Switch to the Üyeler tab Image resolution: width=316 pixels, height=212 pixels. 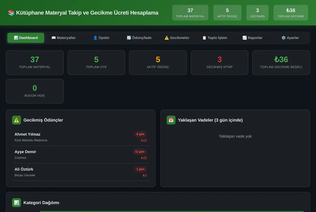pyautogui.click(x=101, y=38)
